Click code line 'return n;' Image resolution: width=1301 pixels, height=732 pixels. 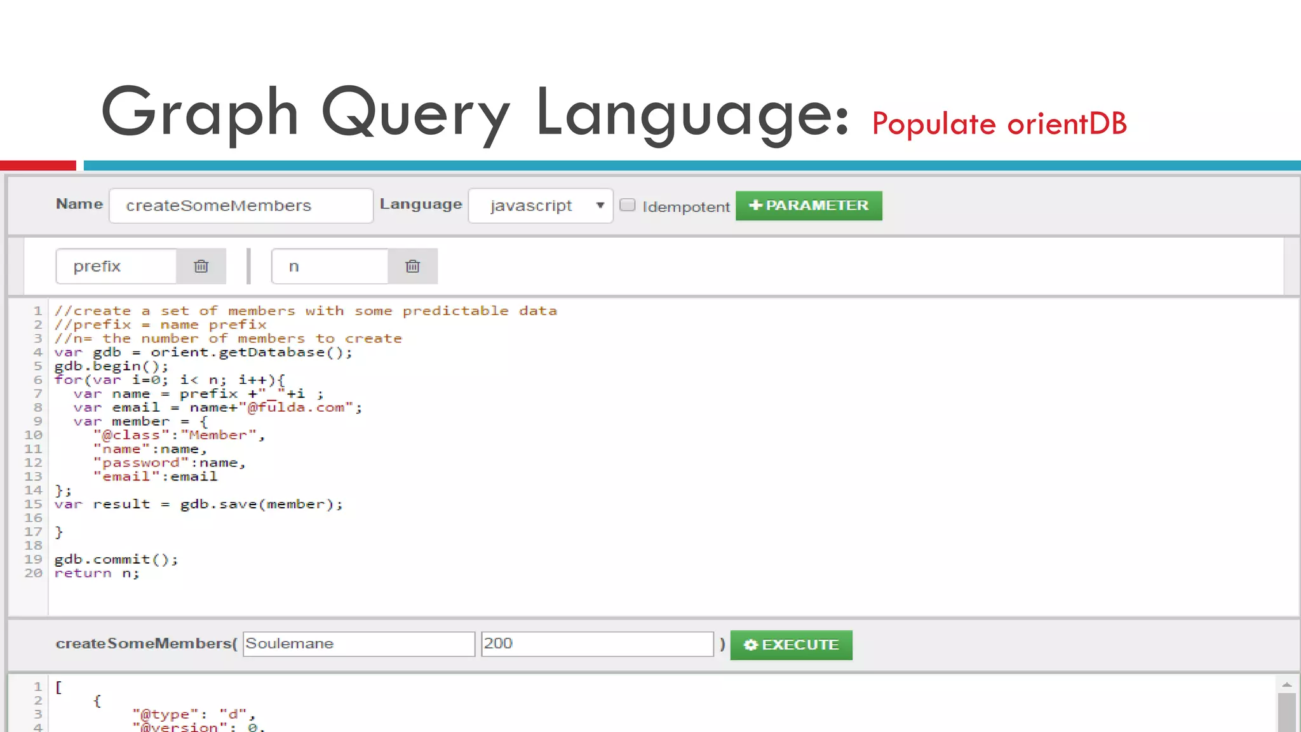97,573
